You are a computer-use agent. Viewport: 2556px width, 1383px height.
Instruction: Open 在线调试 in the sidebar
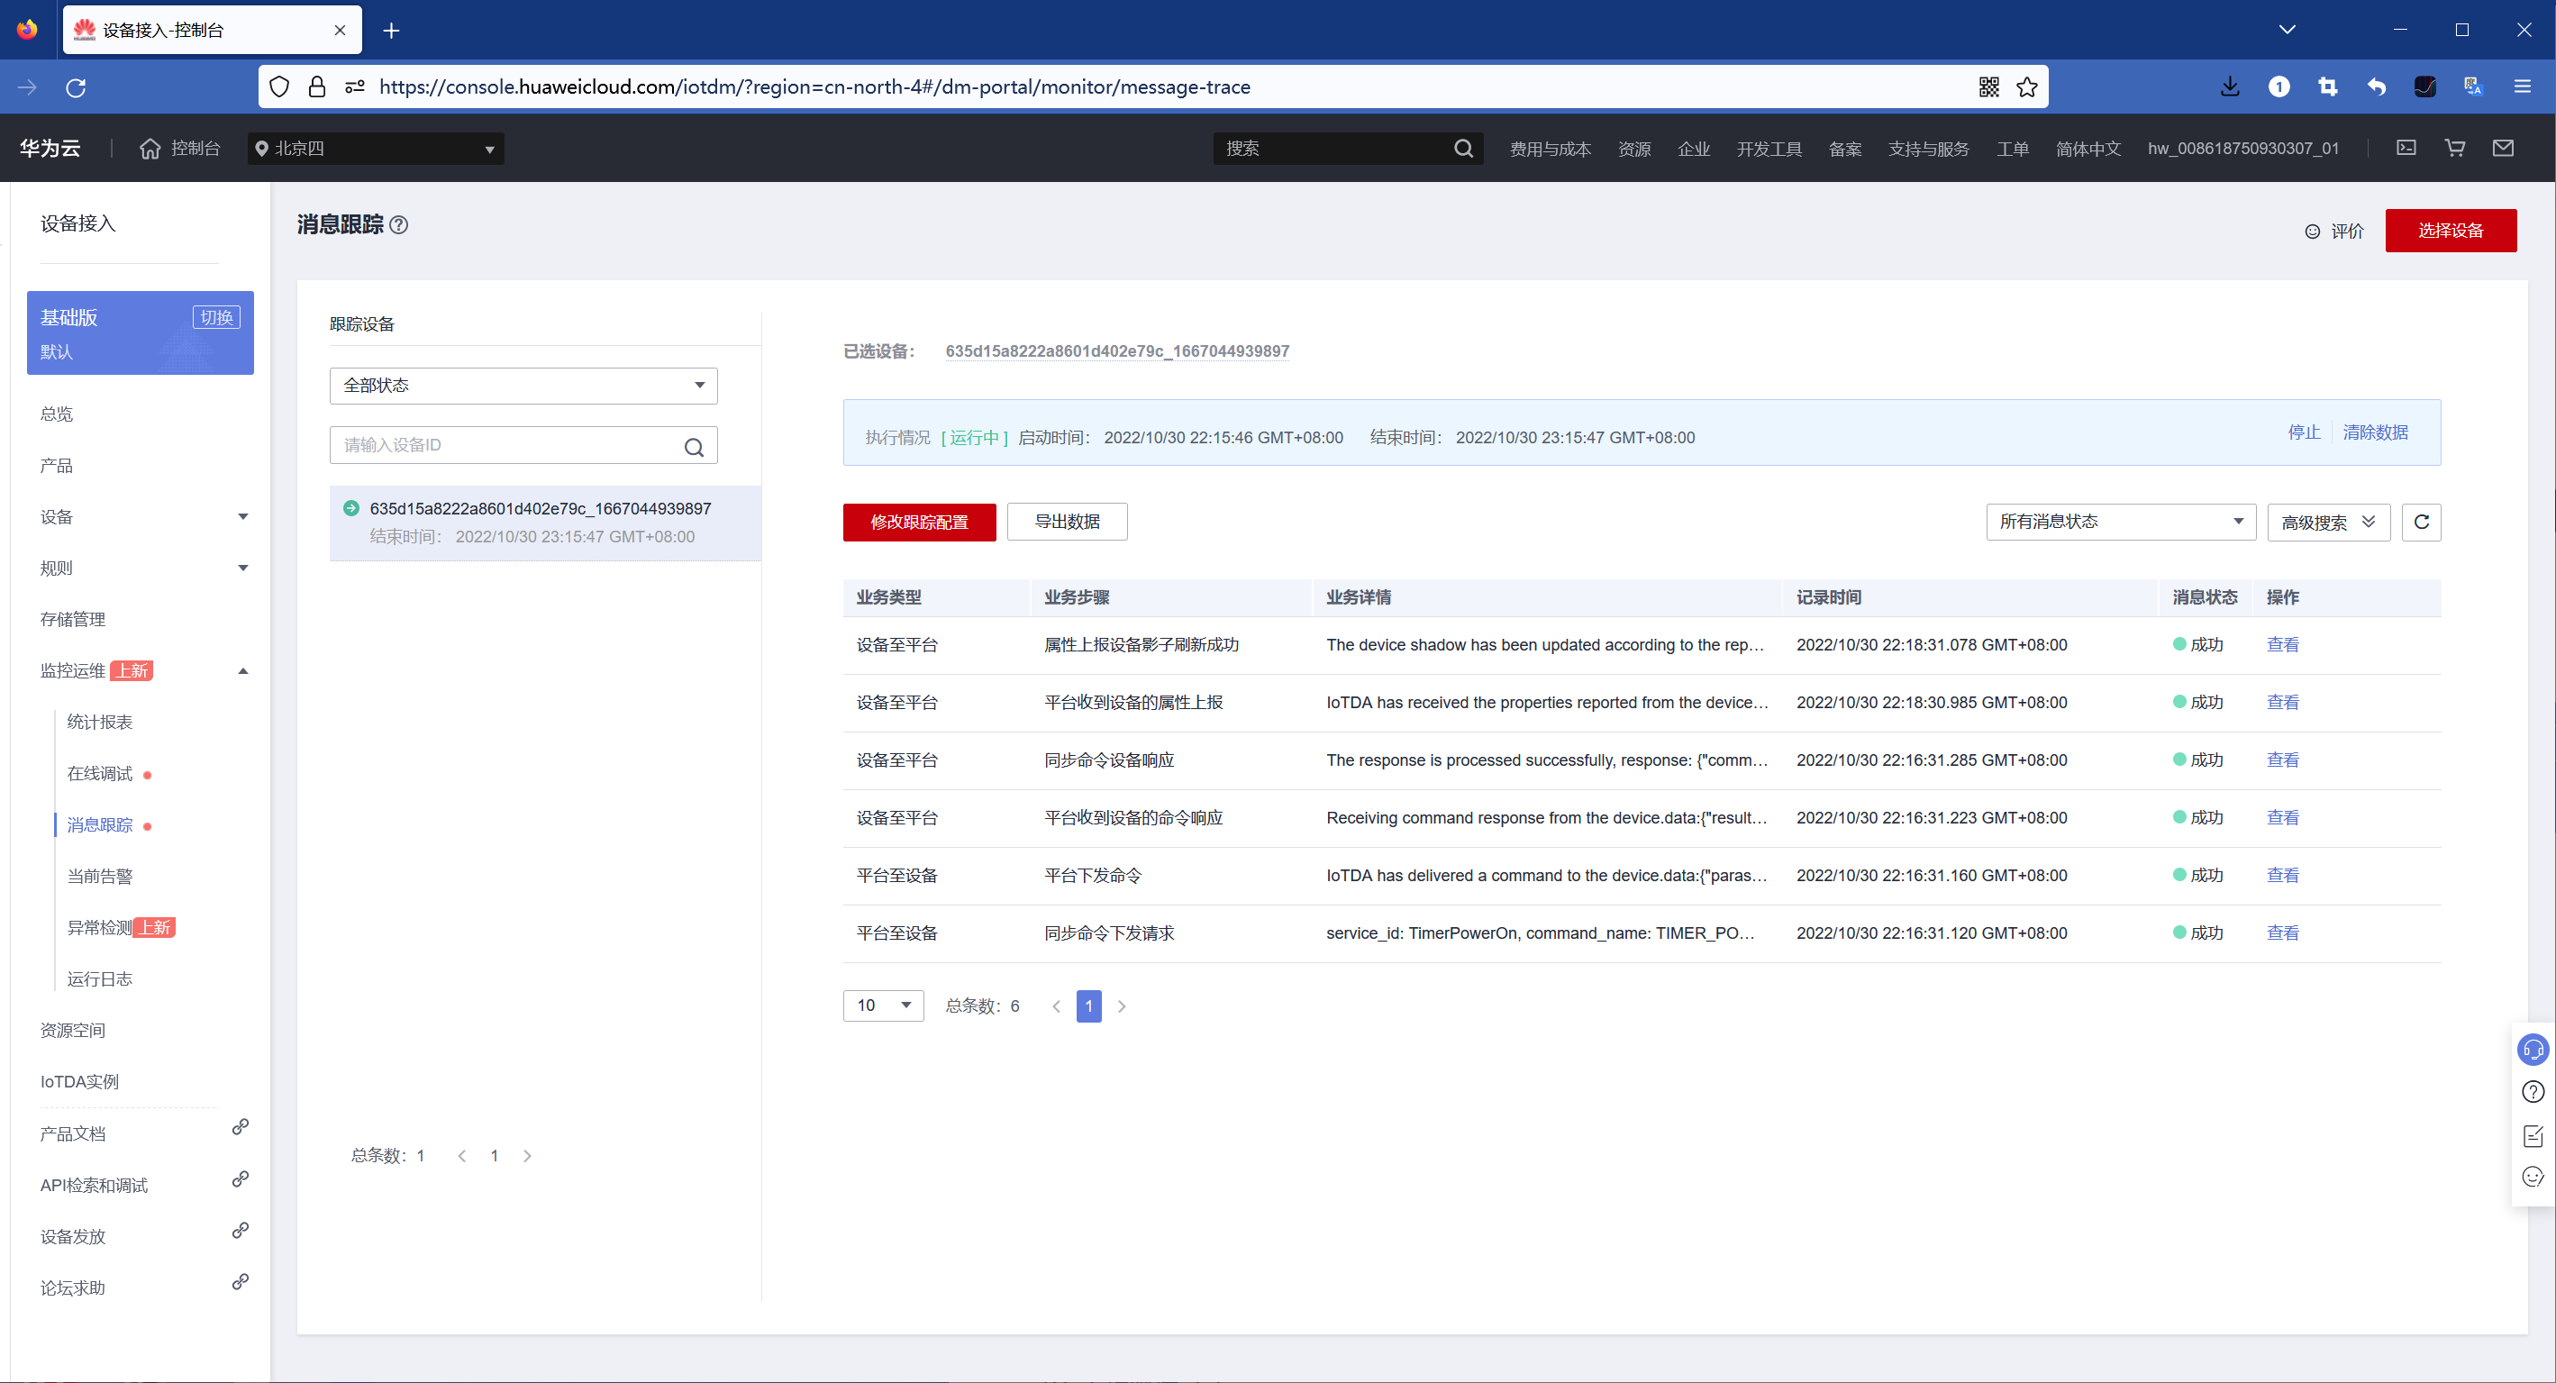[x=99, y=774]
